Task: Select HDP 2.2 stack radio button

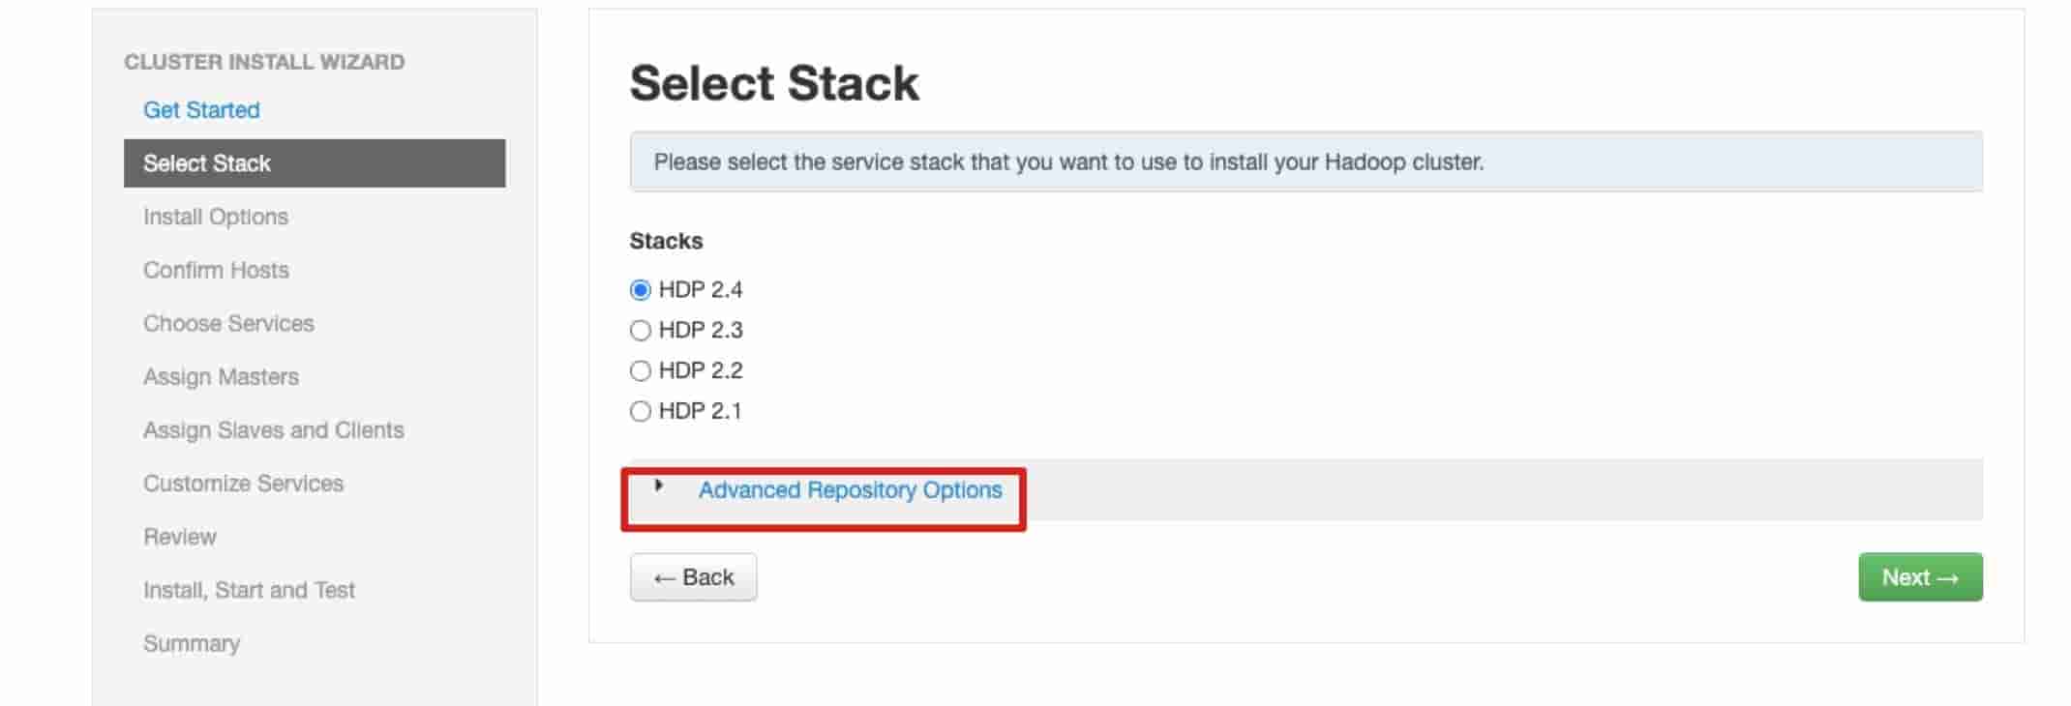Action: [640, 371]
